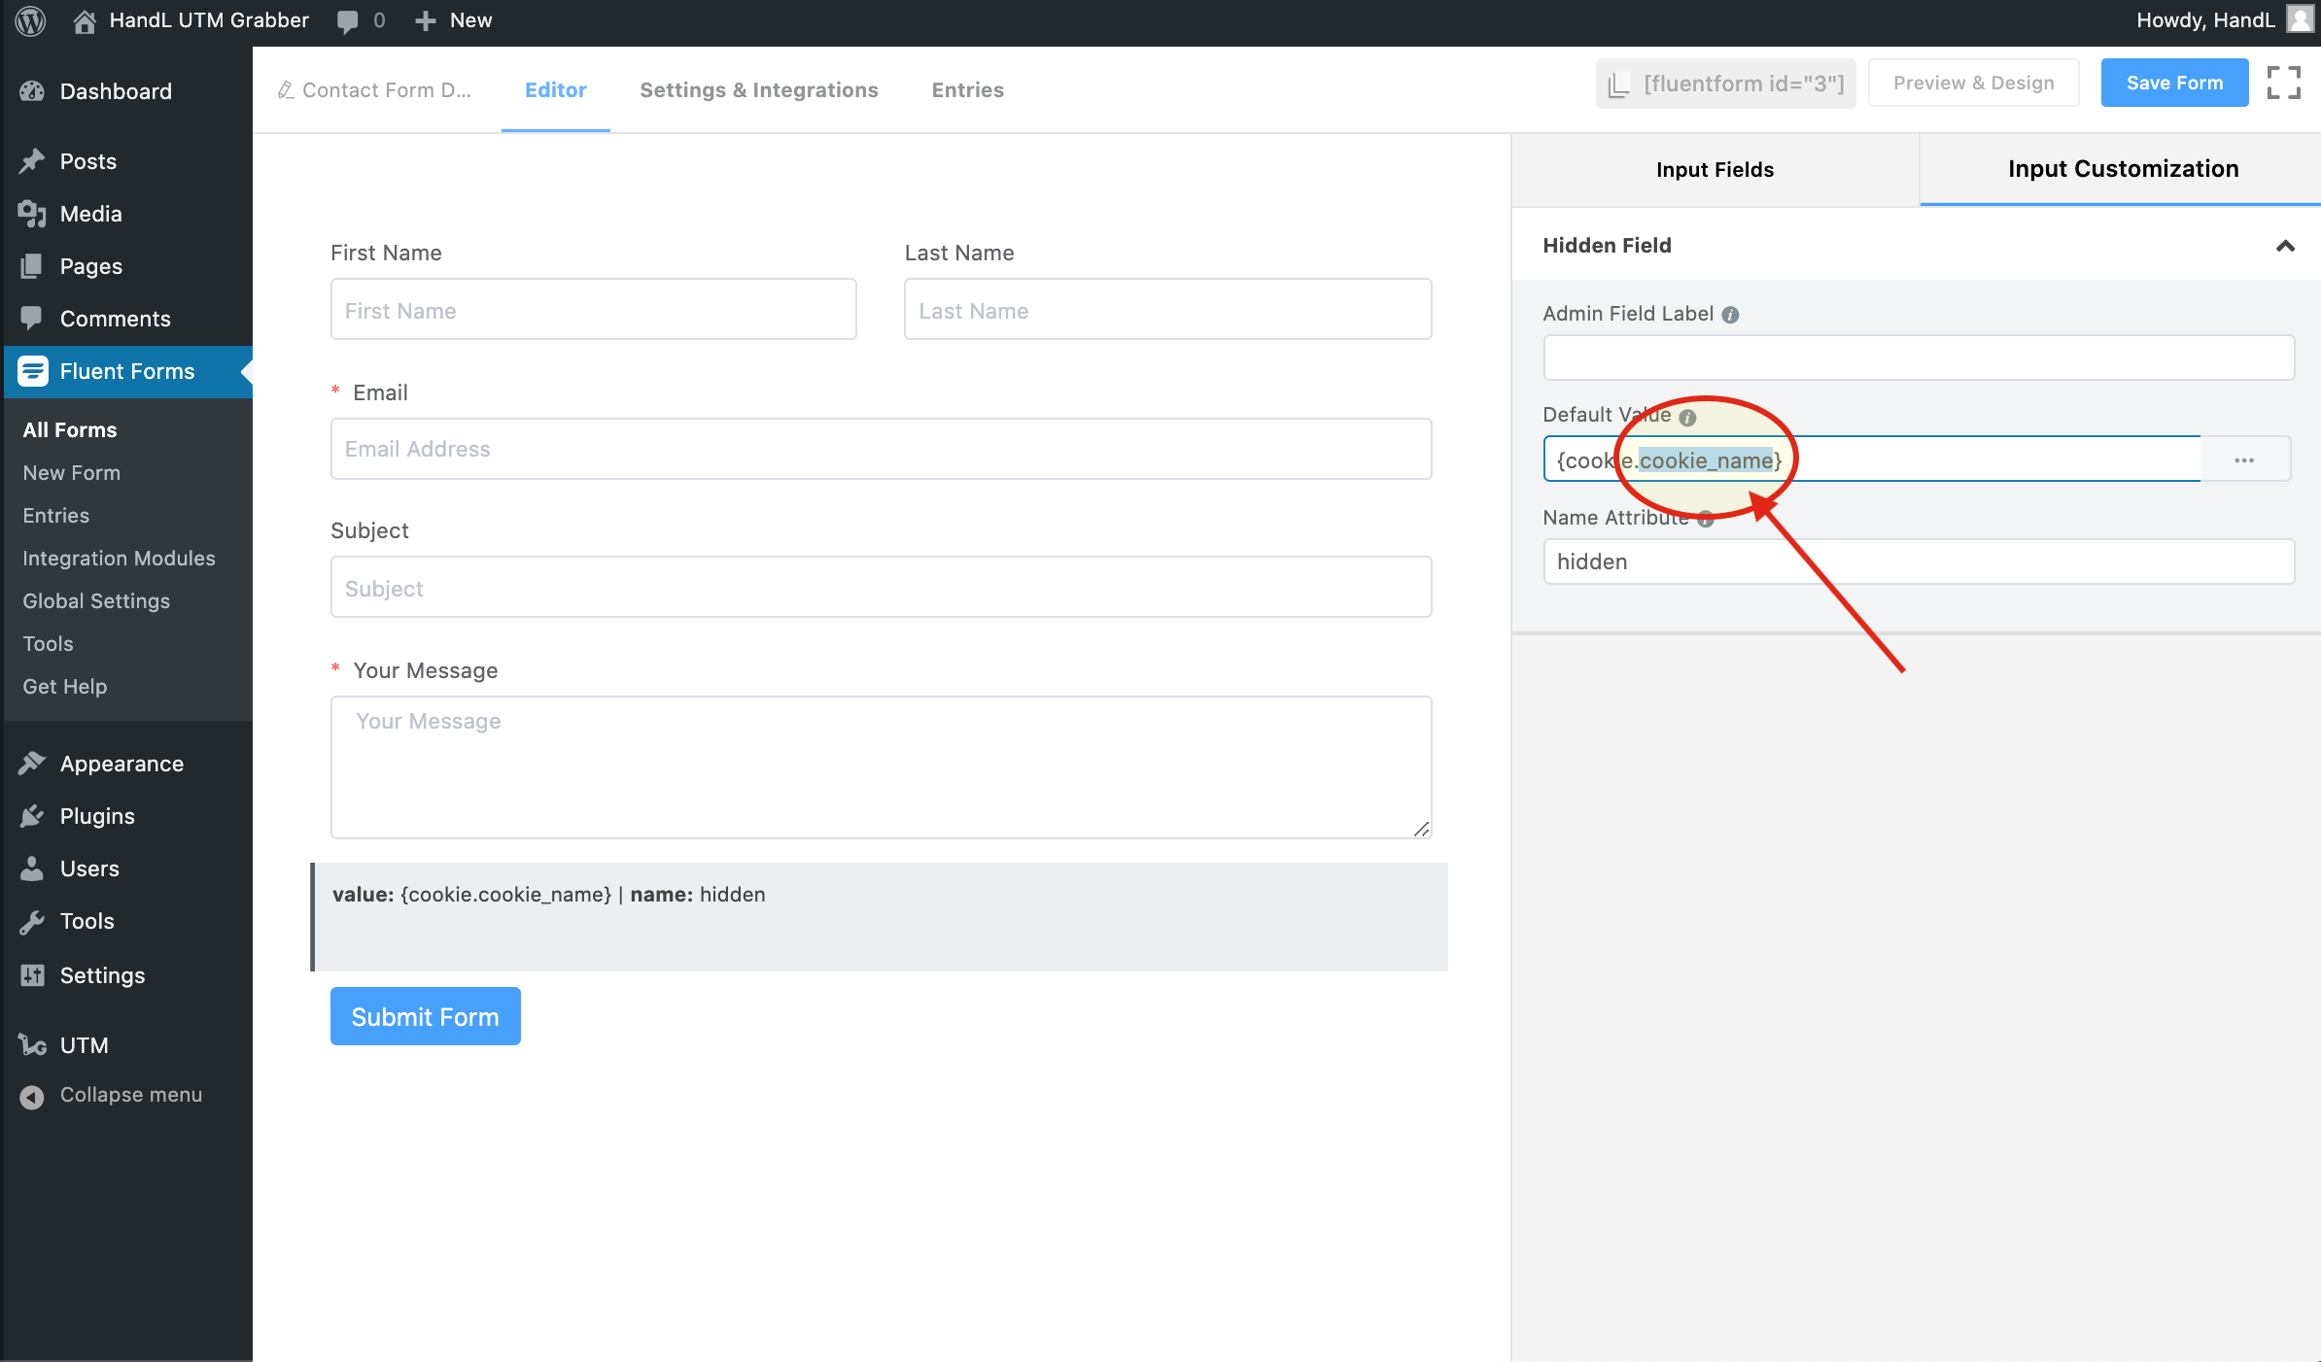2321x1362 pixels.
Task: Click the Dashboard icon in sidebar
Action: pos(31,90)
